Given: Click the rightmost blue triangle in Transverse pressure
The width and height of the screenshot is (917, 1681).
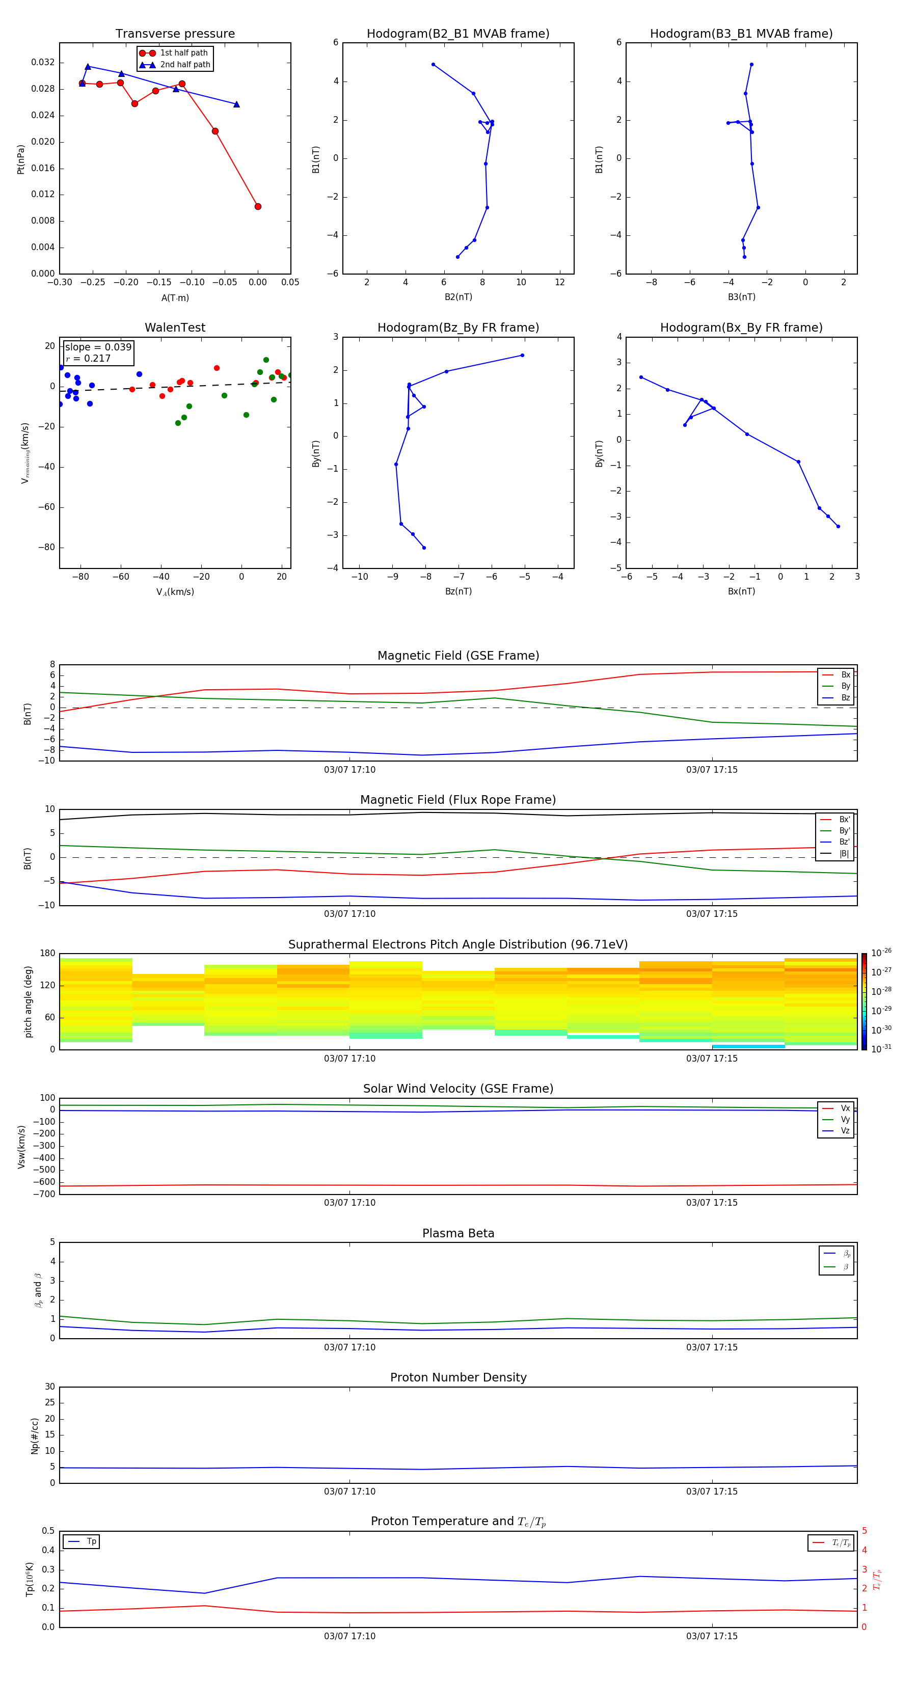Looking at the screenshot, I should coord(236,104).
